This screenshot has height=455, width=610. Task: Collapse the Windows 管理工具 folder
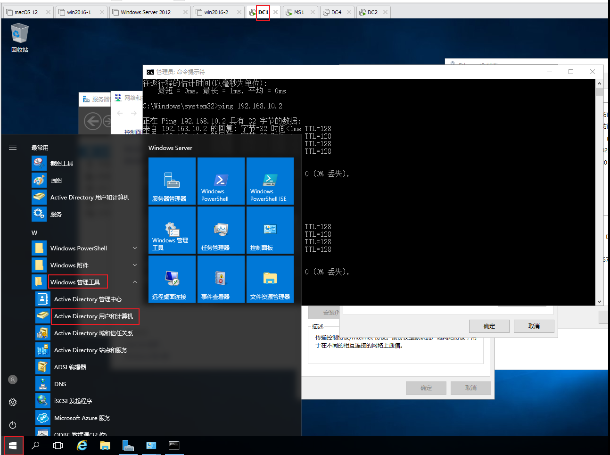(x=135, y=282)
